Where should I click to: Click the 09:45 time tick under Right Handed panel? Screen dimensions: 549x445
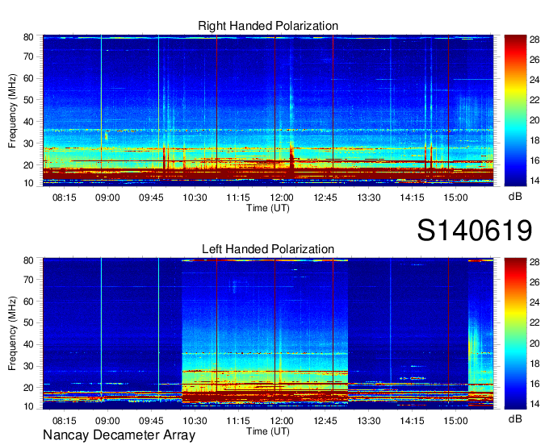click(151, 198)
